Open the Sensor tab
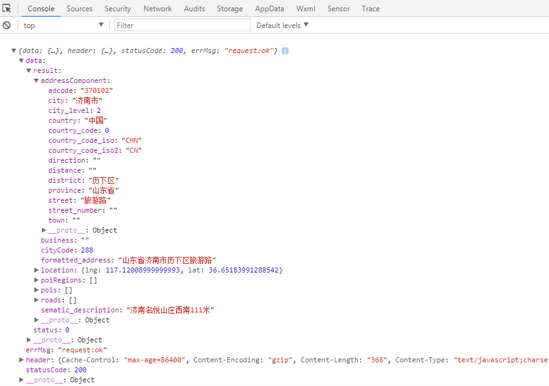The image size is (549, 386). pos(339,8)
